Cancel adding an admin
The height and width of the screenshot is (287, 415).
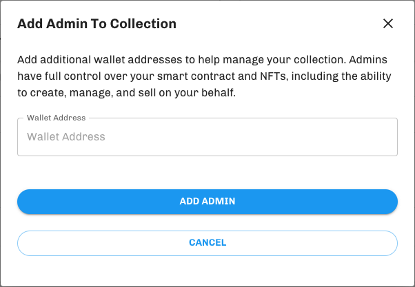click(207, 243)
